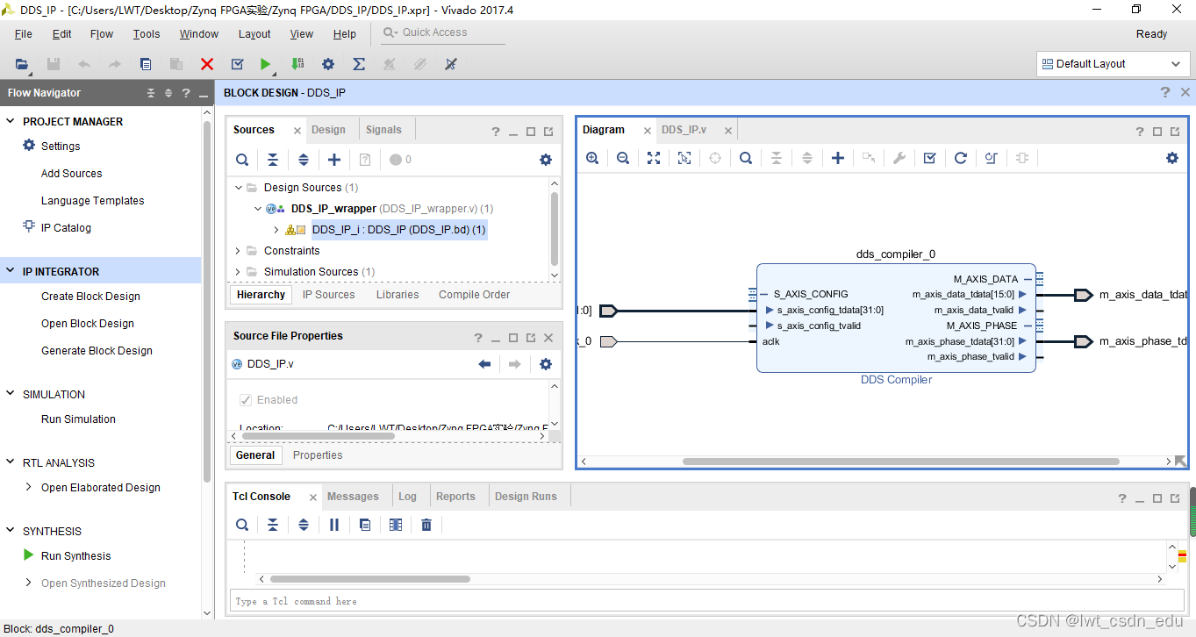Click the red X delete icon in main toolbar
The height and width of the screenshot is (637, 1196).
click(x=207, y=64)
